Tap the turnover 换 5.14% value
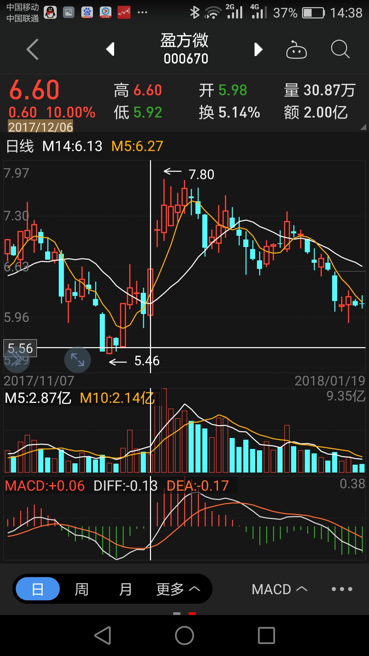The height and width of the screenshot is (656, 369). point(229,112)
